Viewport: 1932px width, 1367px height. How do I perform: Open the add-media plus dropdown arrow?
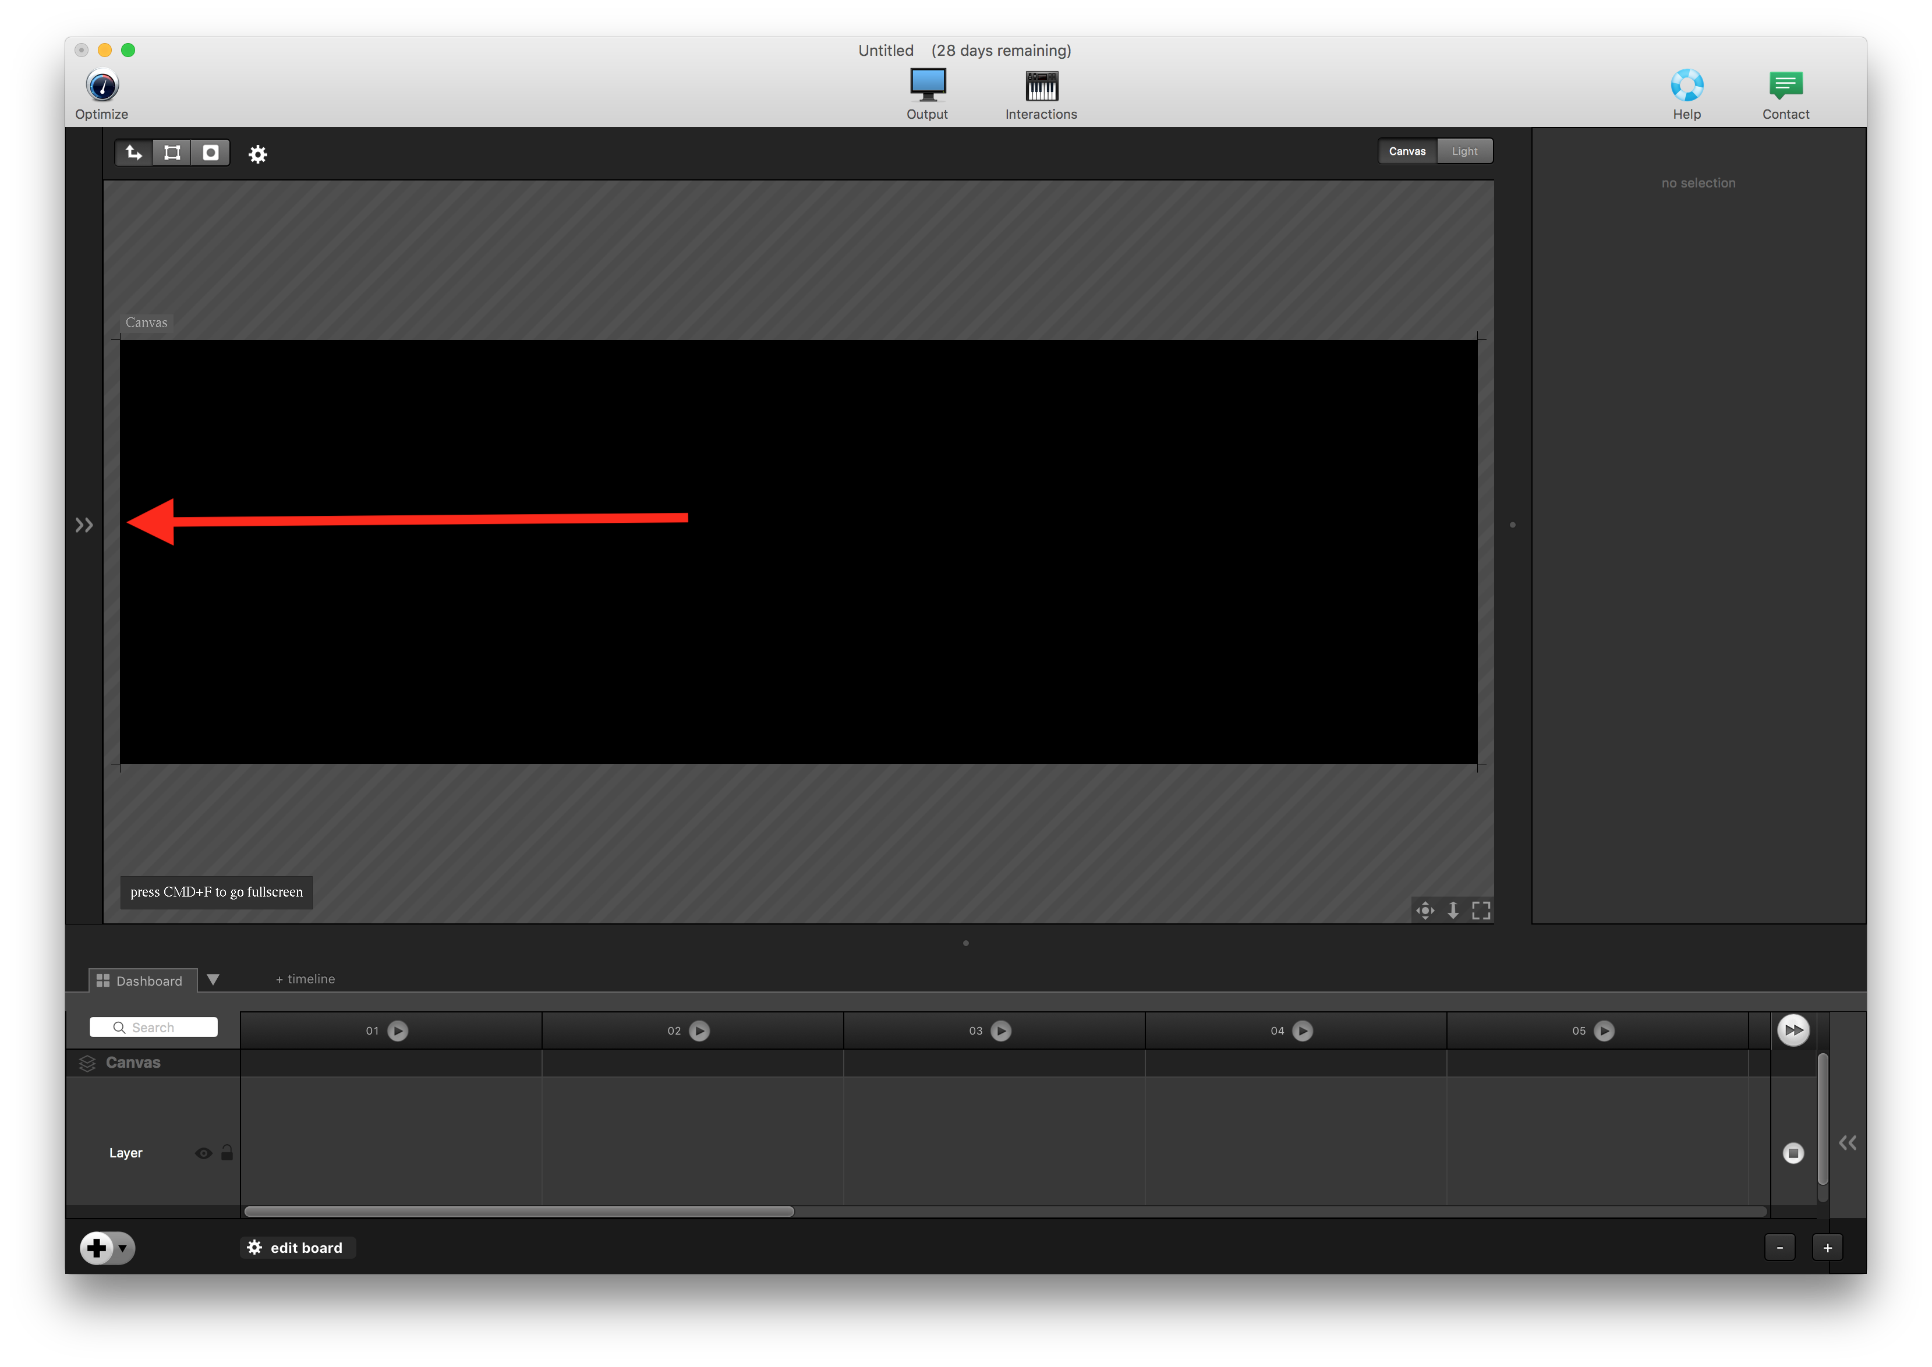point(123,1248)
